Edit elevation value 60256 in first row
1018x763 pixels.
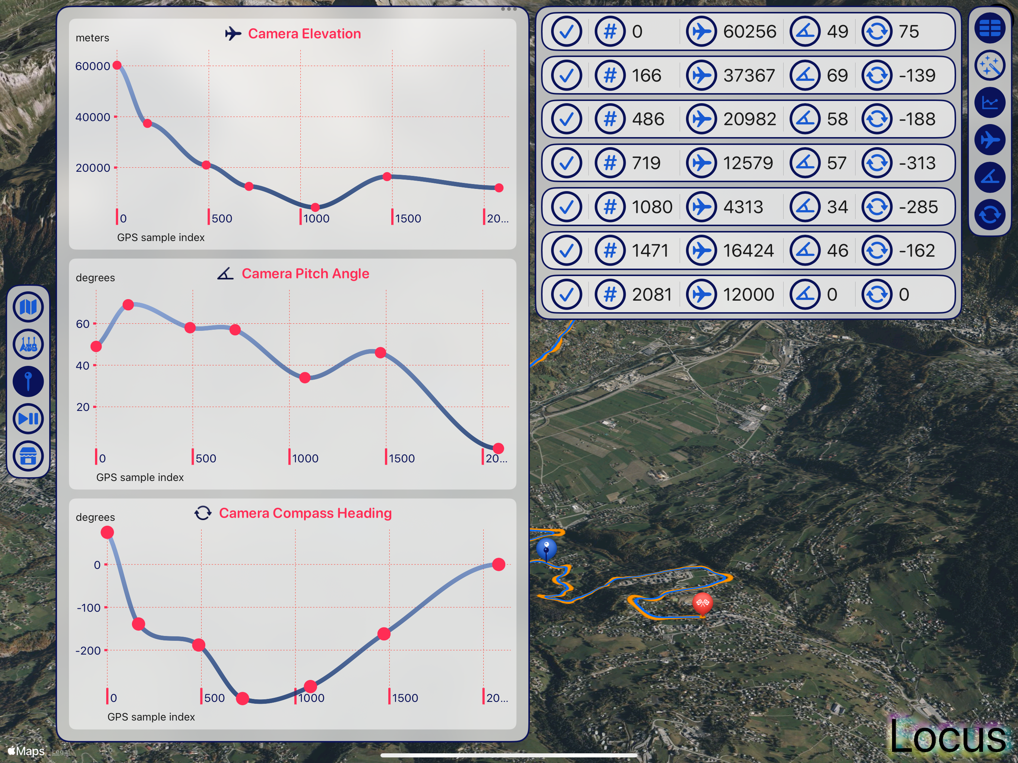tap(749, 32)
